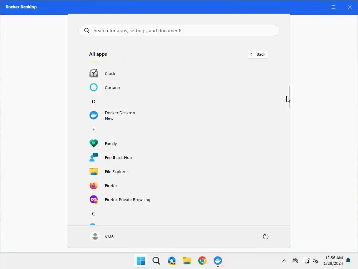Screen dimensions: 358x269
Task: Open the clock and date display
Action: pos(334,261)
